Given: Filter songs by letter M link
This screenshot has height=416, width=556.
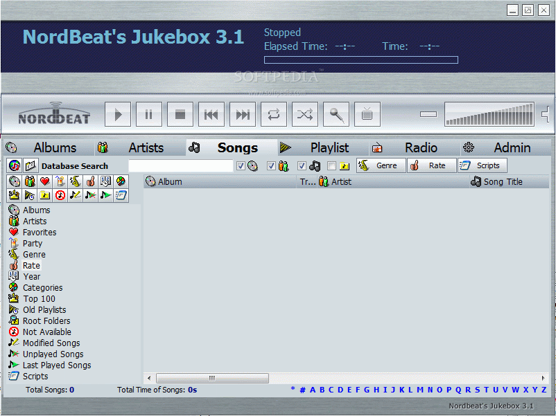Looking at the screenshot, I should click(x=420, y=390).
